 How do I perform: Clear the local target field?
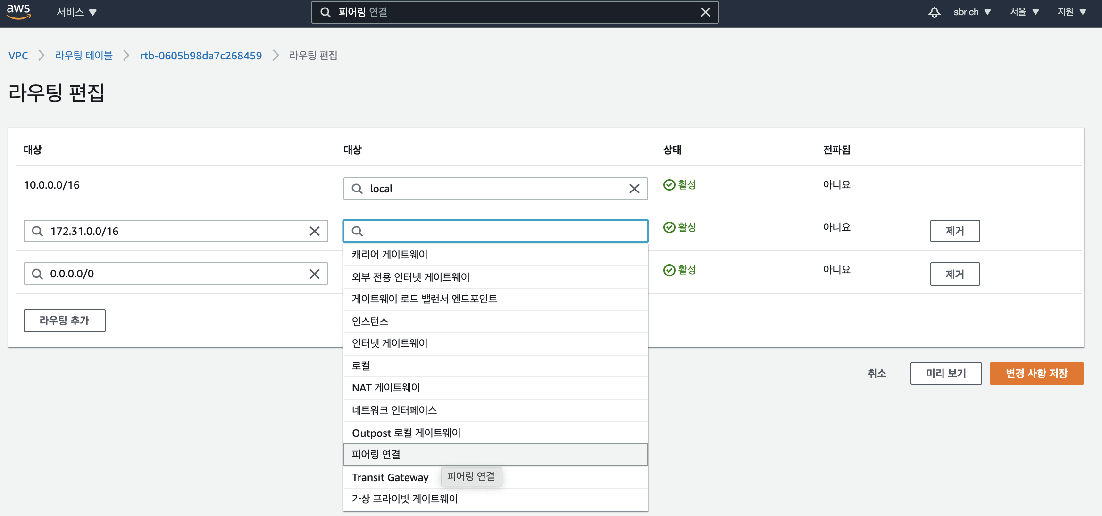(x=634, y=189)
